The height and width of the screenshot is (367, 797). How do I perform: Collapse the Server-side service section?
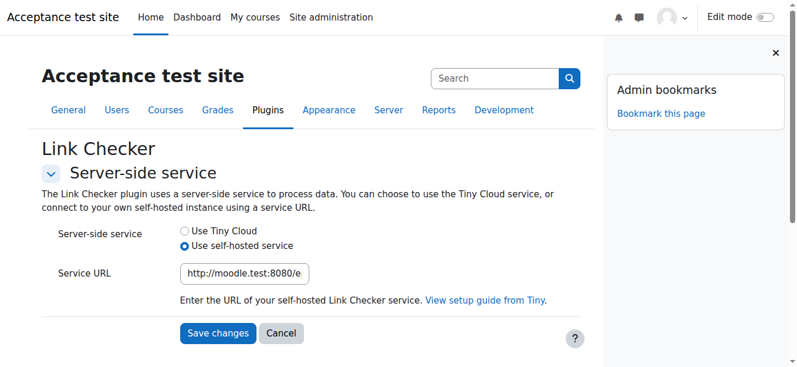[x=51, y=174]
